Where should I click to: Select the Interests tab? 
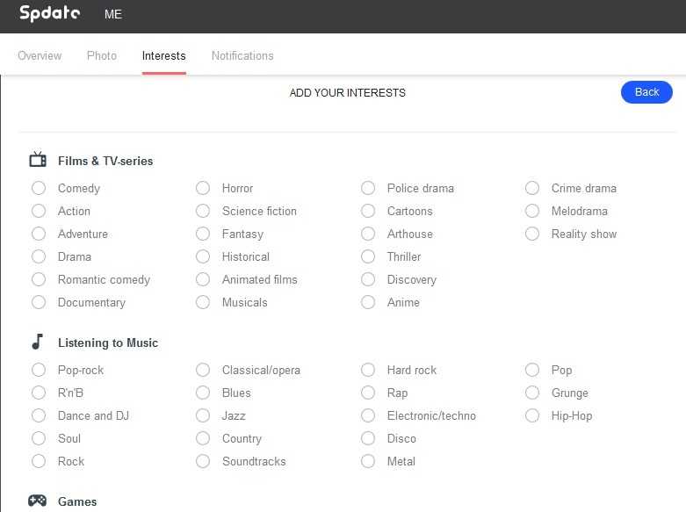(x=164, y=55)
